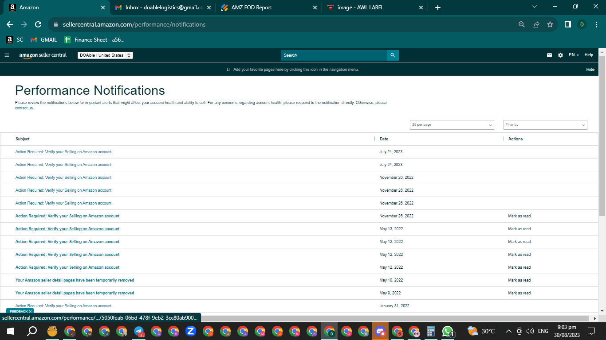The image size is (606, 340).
Task: Open the Chrome tab search chevron
Action: [535, 7]
